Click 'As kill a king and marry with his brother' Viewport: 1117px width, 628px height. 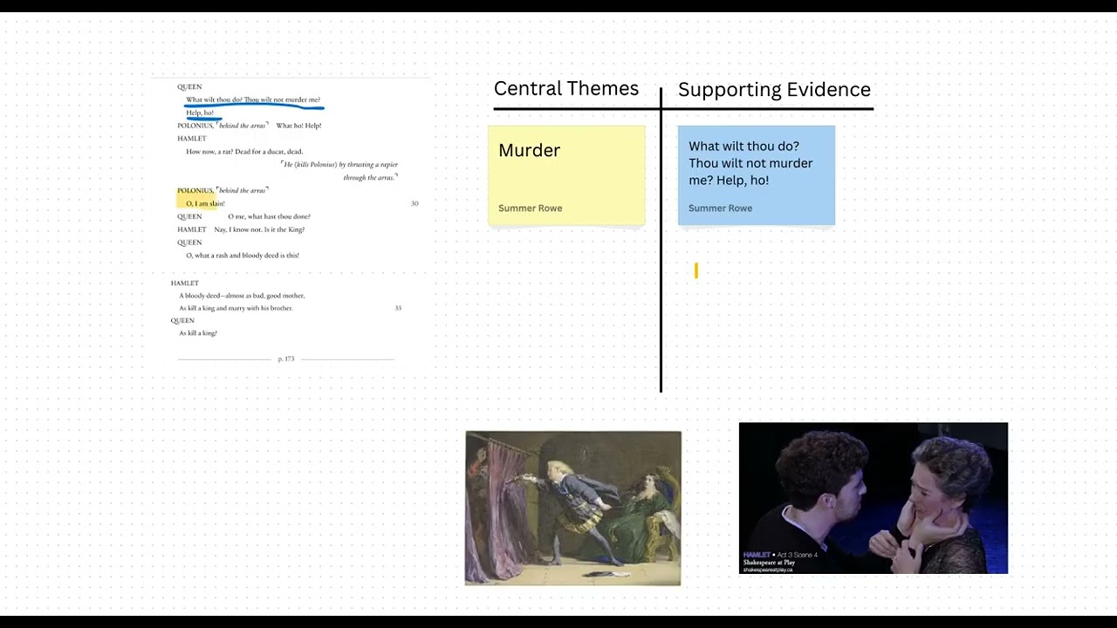click(x=236, y=308)
